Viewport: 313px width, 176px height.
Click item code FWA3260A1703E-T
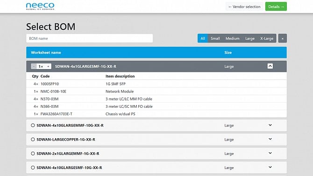coord(57,114)
